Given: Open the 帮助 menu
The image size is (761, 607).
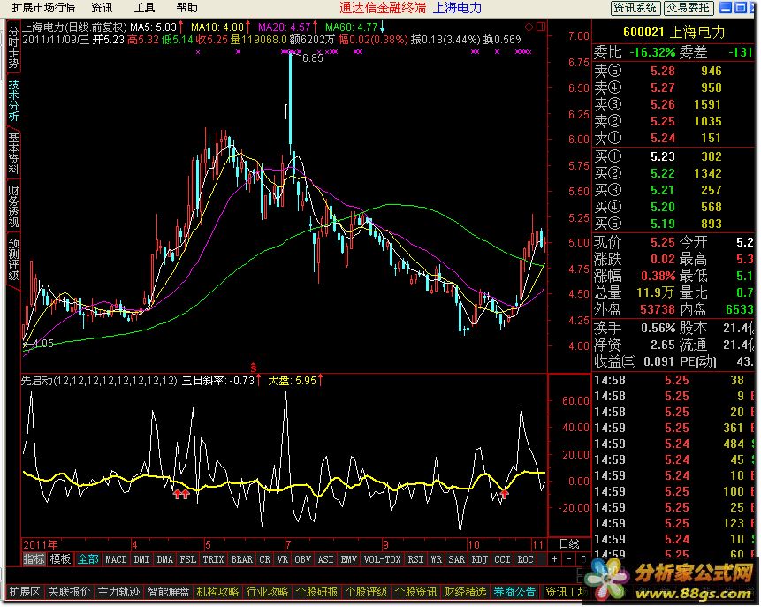Looking at the screenshot, I should point(186,8).
